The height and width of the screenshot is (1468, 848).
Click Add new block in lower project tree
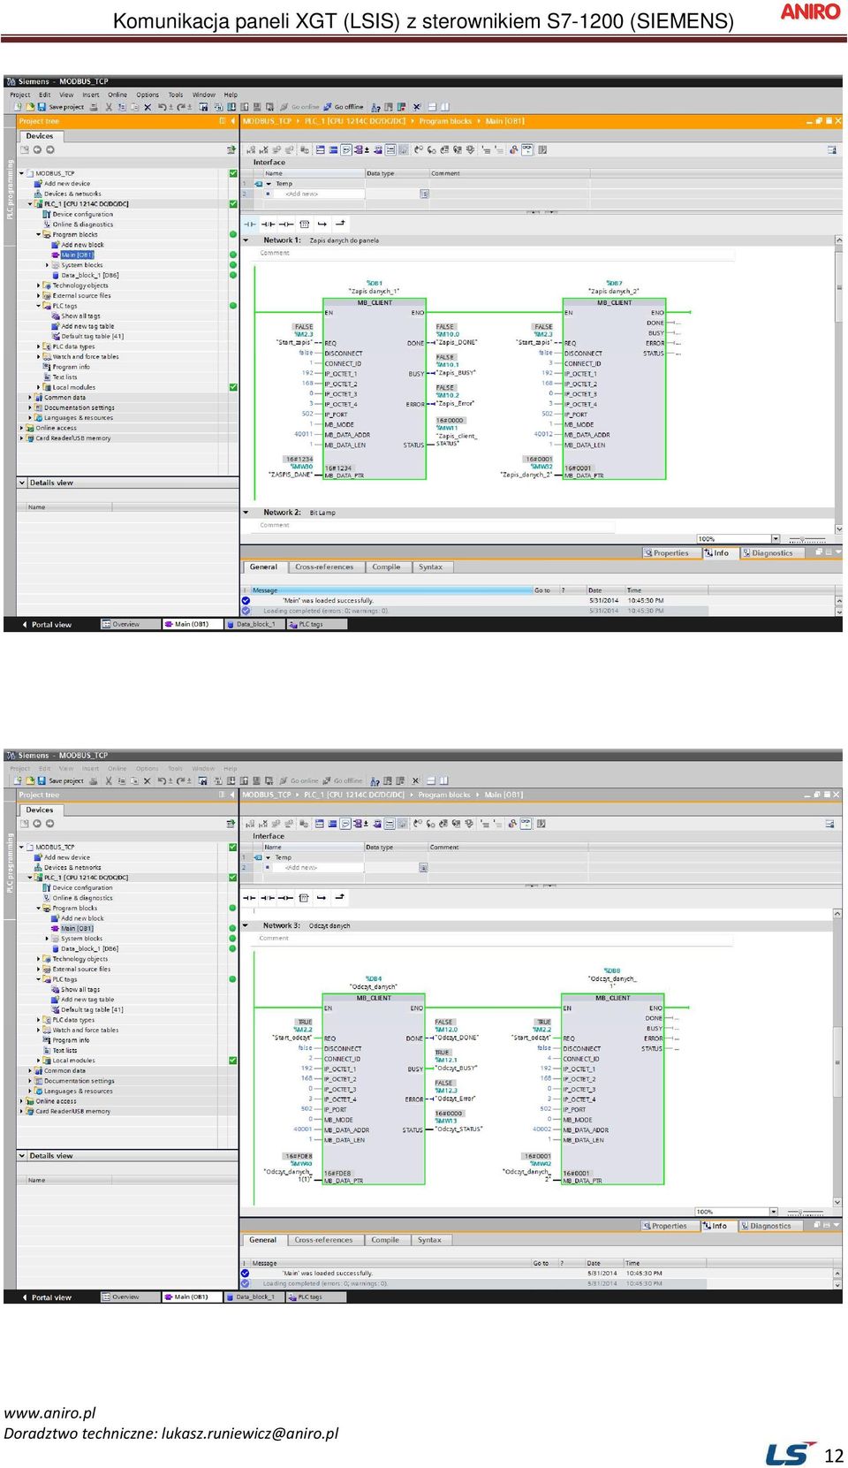tap(82, 918)
